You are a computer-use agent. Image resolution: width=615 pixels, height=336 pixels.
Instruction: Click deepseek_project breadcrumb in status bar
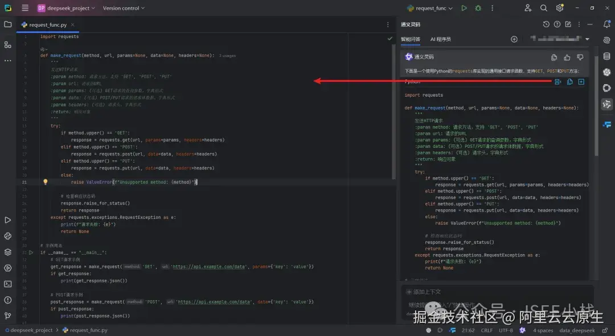tap(28, 330)
